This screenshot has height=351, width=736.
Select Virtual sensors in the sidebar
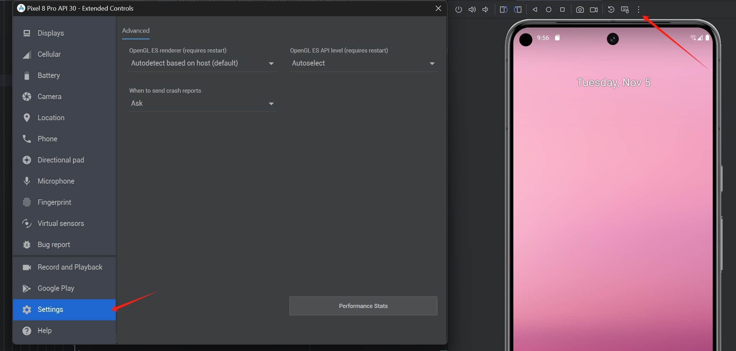(61, 223)
